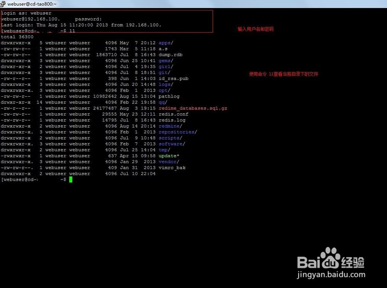Click the vimrc_bak file name

172,168
